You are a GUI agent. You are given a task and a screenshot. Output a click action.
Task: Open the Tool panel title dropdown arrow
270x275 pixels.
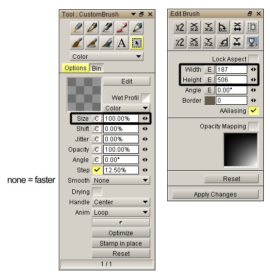(134, 14)
